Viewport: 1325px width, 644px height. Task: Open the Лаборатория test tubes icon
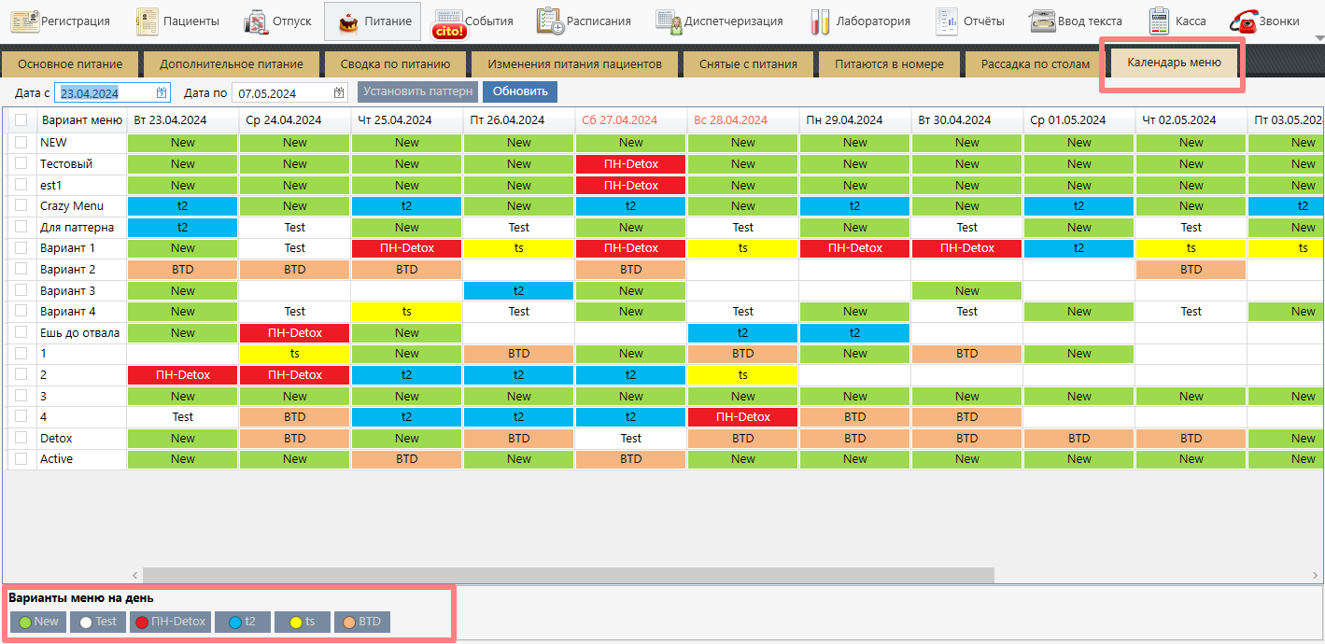point(820,21)
